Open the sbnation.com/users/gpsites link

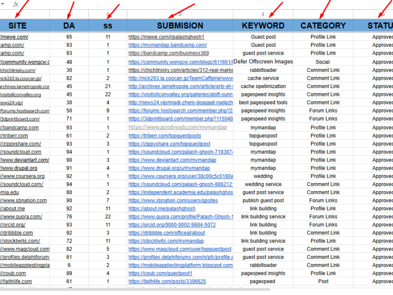tap(173, 201)
